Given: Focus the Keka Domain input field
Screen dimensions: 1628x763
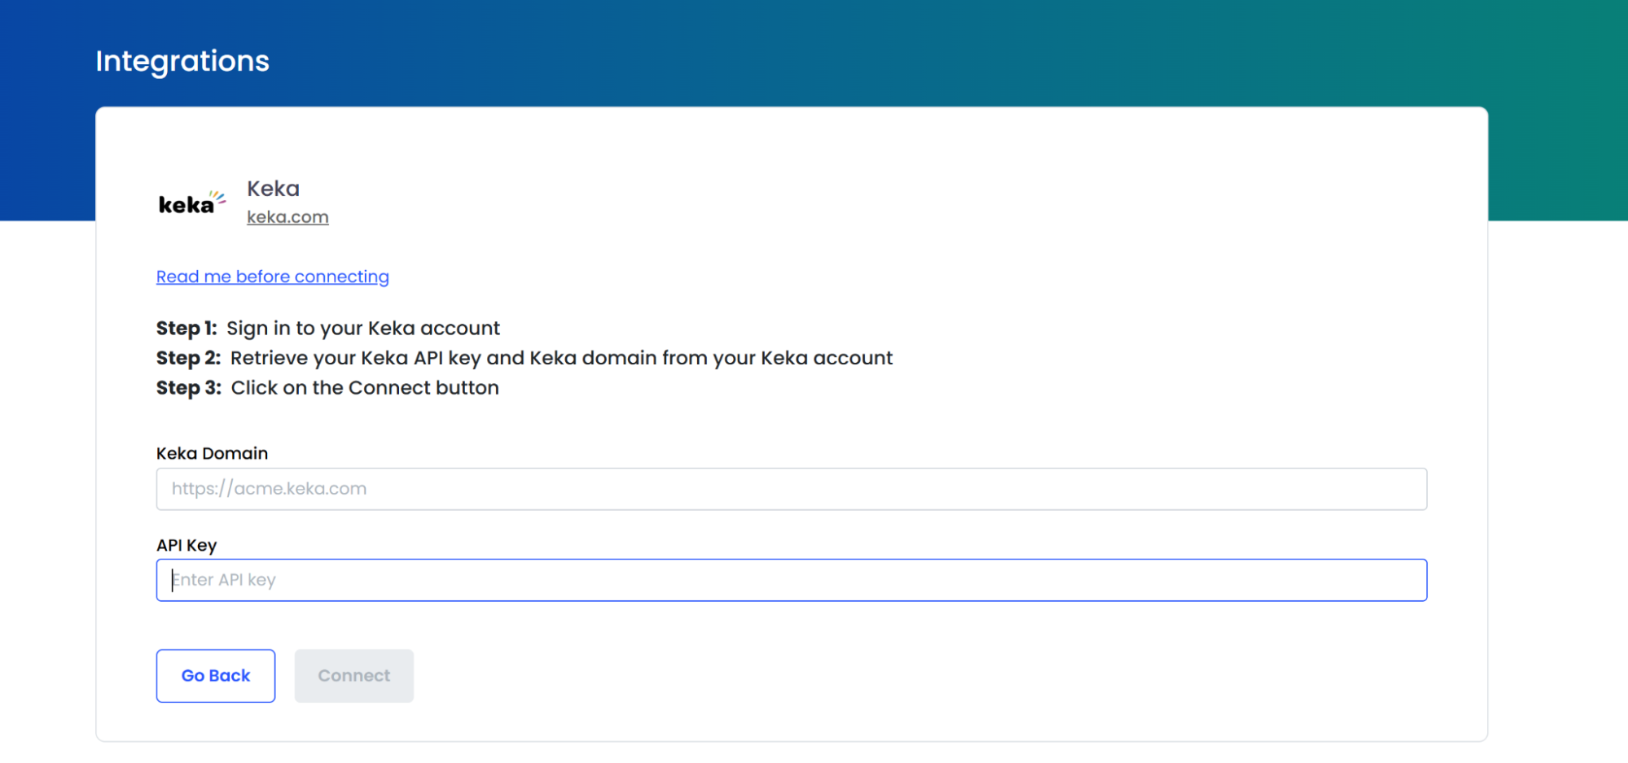Looking at the screenshot, I should click(790, 489).
